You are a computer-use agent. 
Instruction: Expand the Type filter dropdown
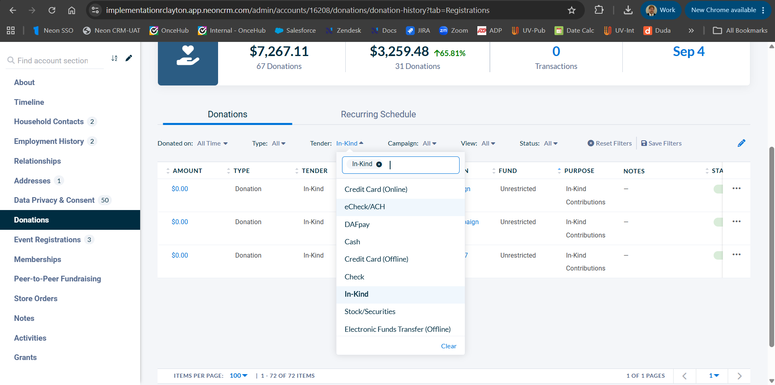click(x=279, y=144)
